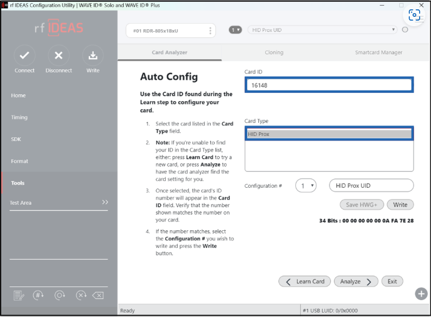This screenshot has height=317, width=431.
Task: Select HID Prox in Card Type list
Action: [329, 134]
